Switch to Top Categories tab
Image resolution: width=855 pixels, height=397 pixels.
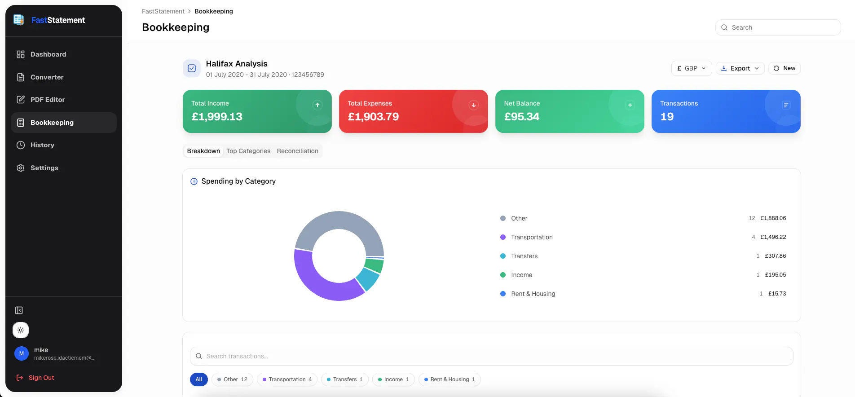(248, 151)
